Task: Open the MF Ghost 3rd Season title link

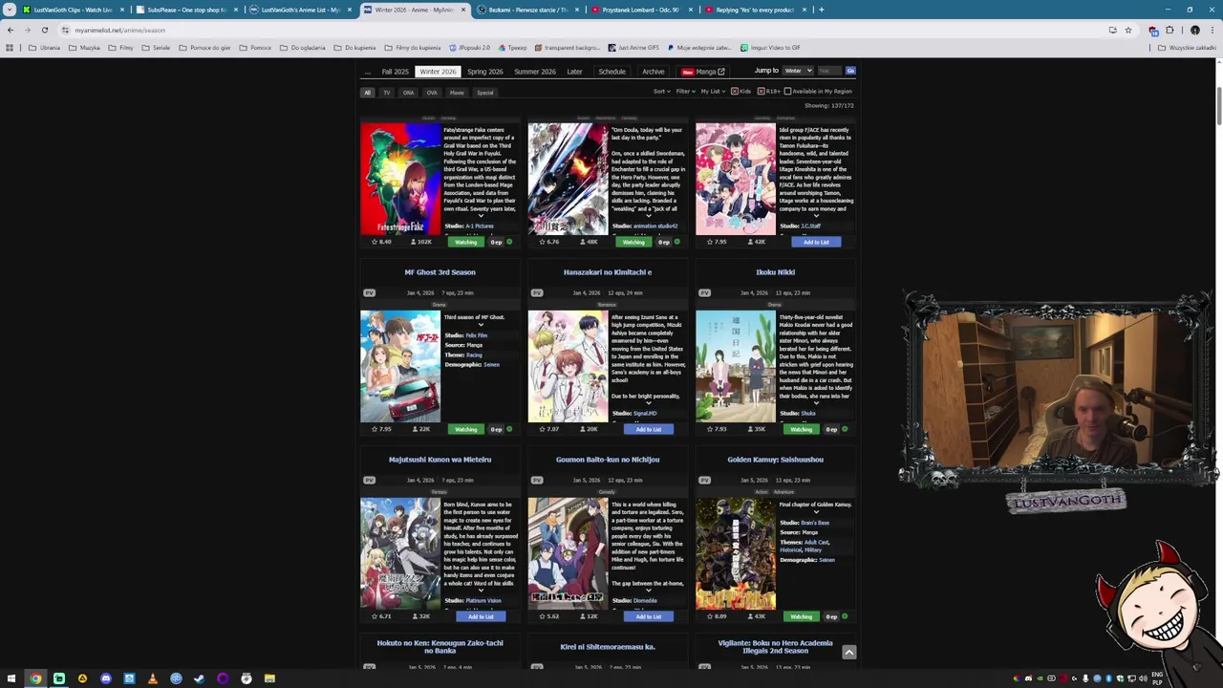Action: point(440,272)
